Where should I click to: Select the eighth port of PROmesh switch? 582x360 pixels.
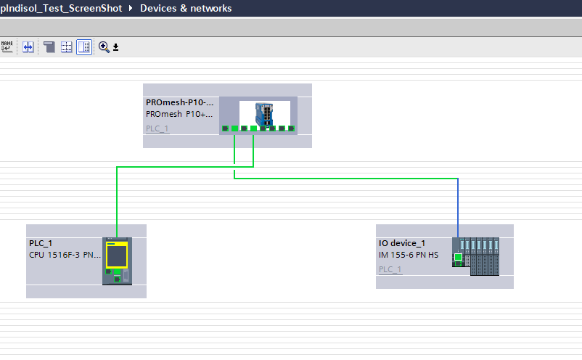pyautogui.click(x=292, y=128)
